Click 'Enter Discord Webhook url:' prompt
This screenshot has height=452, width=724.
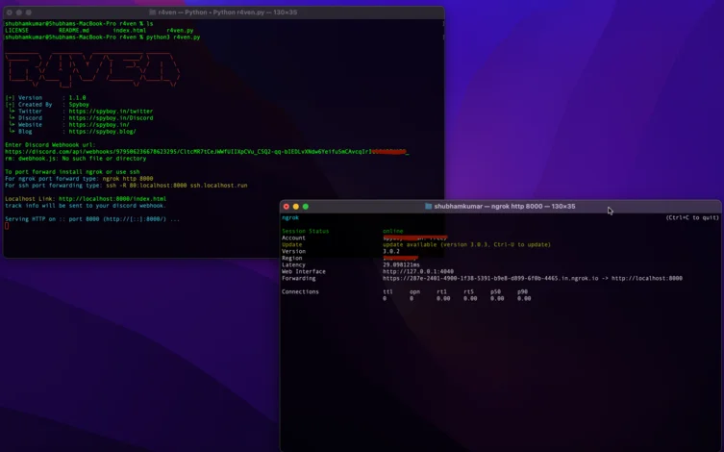(x=50, y=145)
